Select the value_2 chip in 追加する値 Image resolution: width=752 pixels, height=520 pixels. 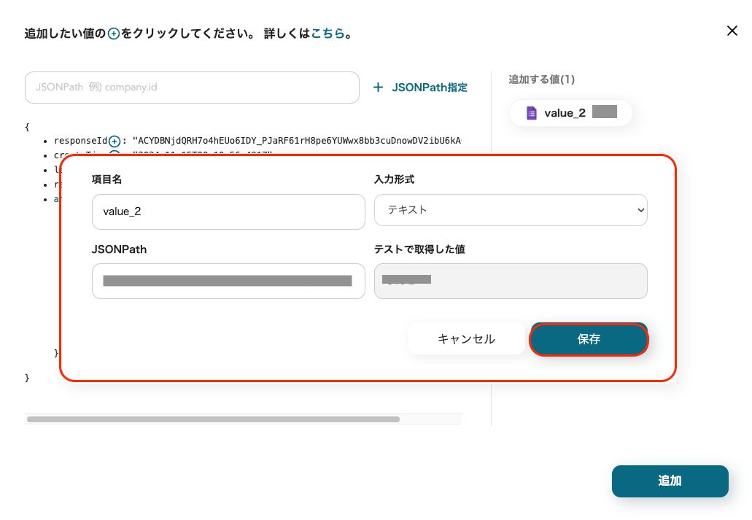coord(570,113)
